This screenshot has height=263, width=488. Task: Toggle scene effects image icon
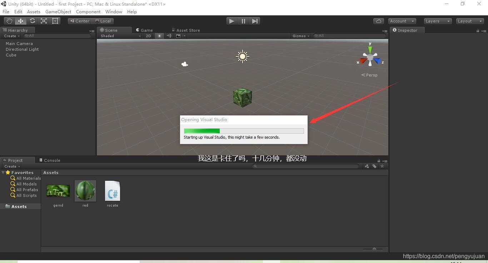pos(178,36)
